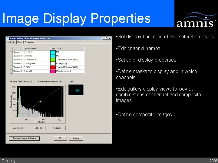The width and height of the screenshot is (218, 163).
Task: Switch to the Channels tab
Action: pyautogui.click(x=12, y=42)
